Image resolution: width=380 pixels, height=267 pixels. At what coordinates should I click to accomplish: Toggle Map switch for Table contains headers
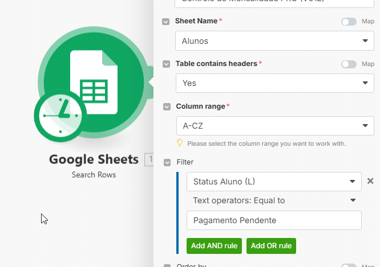349,64
